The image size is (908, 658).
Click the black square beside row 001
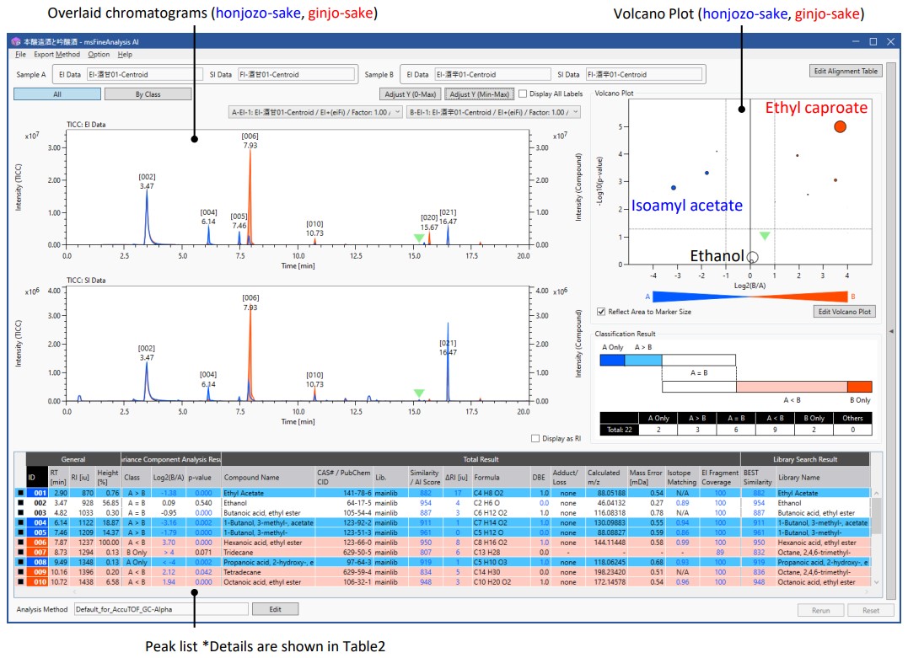[19, 493]
